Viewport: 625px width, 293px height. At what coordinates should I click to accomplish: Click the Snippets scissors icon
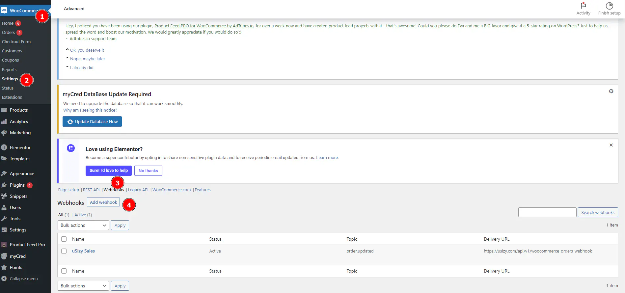click(x=4, y=196)
